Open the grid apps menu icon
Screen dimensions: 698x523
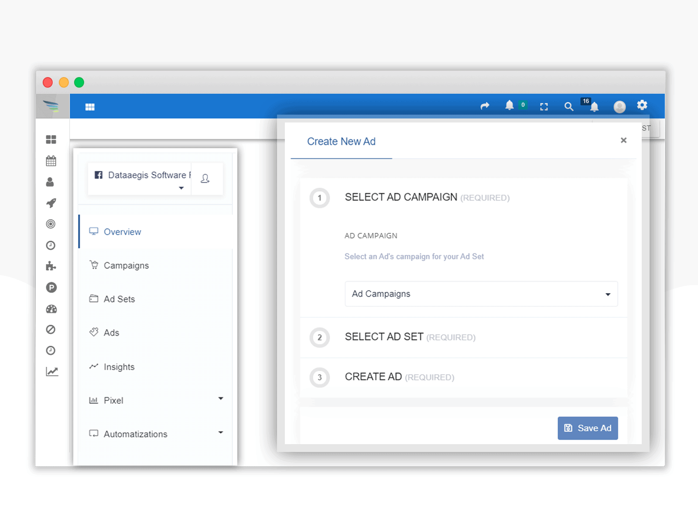click(x=90, y=107)
